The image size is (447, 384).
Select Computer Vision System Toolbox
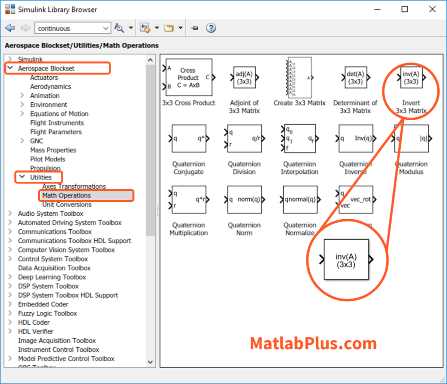[x=66, y=250]
